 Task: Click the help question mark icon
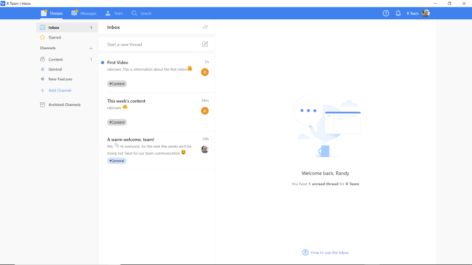386,13
